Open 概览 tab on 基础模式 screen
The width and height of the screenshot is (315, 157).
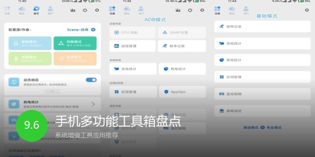pyautogui.click(x=232, y=11)
